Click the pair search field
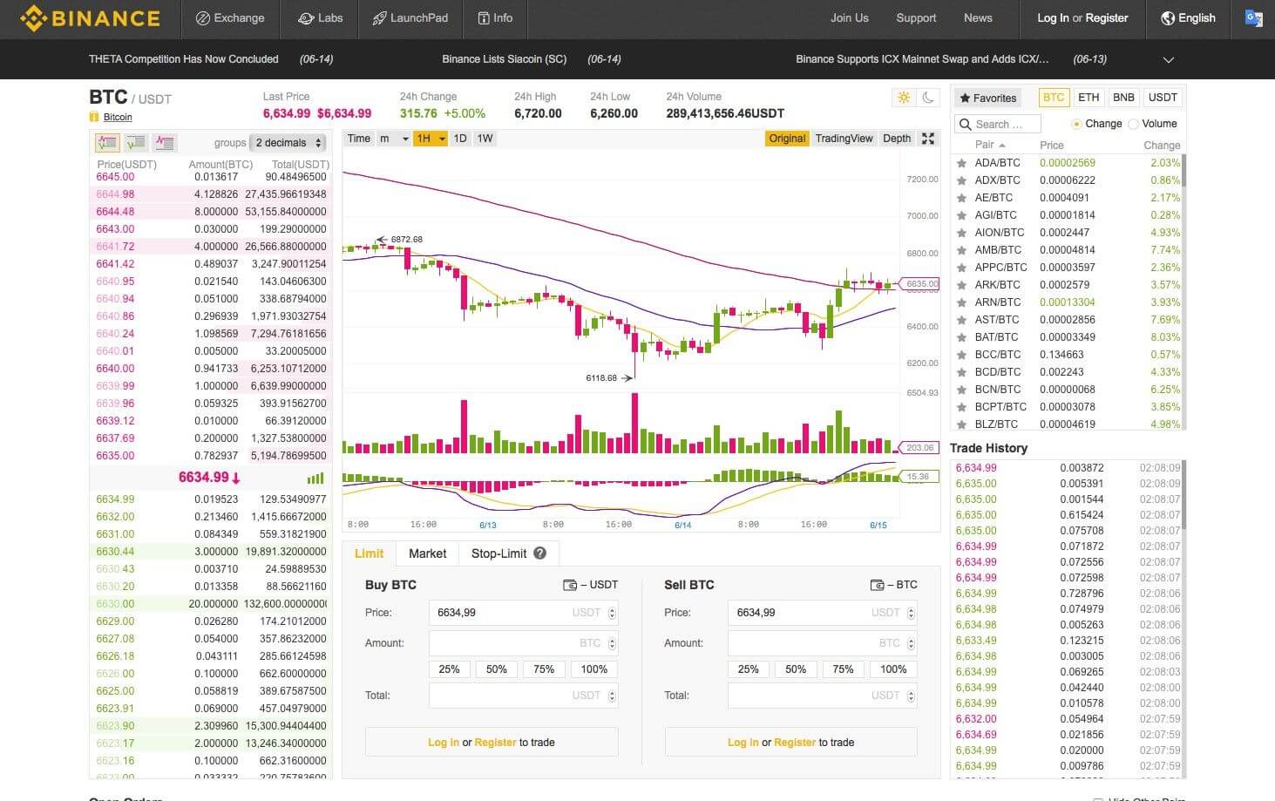 tap(998, 124)
